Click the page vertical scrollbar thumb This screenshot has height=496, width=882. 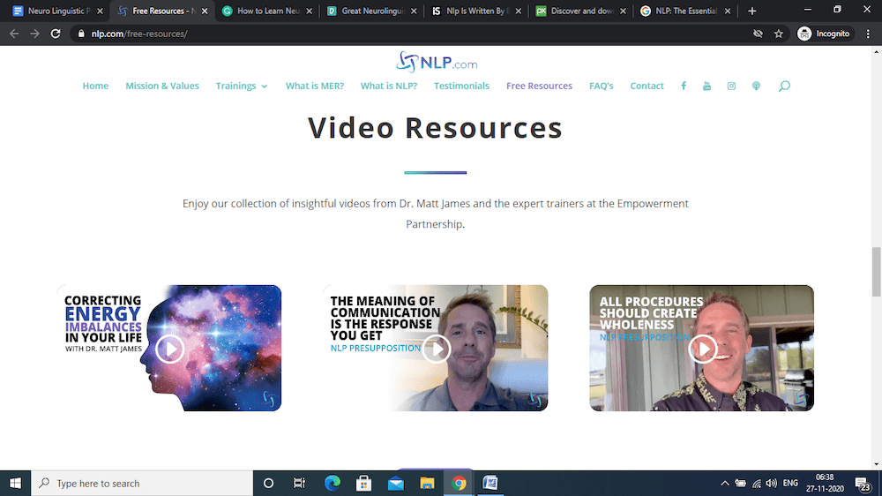pos(877,271)
